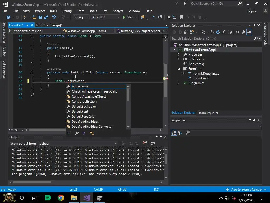This screenshot has height=203, width=270.
Task: Click the View Code angle brackets icon
Action: point(238,32)
